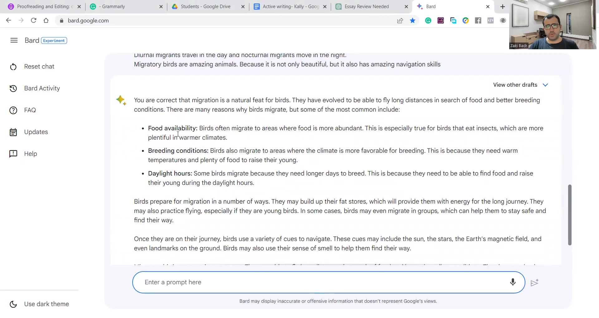Open the Bard hamburger menu
Screen dimensions: 599x318
[x=14, y=40]
